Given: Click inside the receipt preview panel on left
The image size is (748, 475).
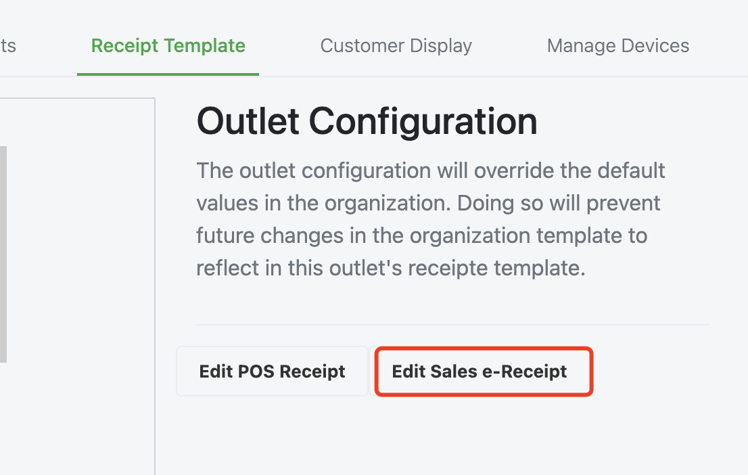Looking at the screenshot, I should tap(77, 286).
